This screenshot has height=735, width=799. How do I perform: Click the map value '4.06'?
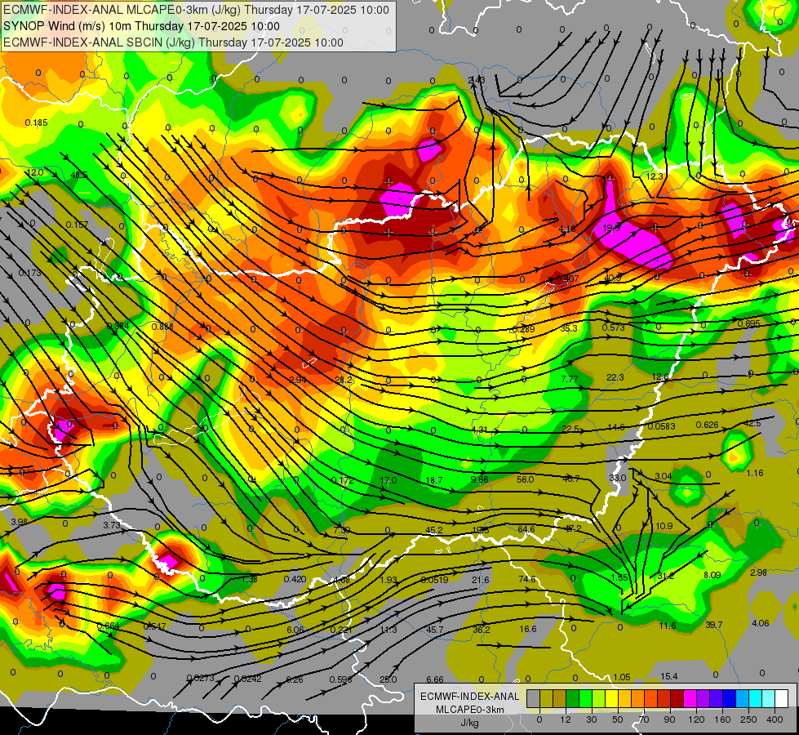[x=761, y=623]
